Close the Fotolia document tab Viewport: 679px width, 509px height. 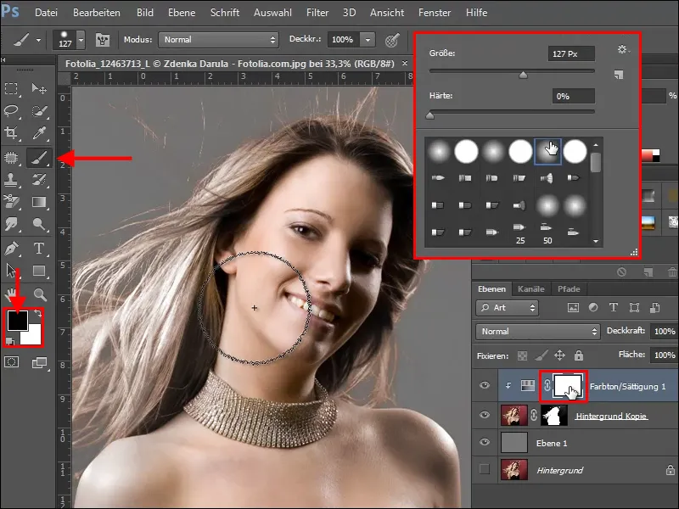point(405,63)
